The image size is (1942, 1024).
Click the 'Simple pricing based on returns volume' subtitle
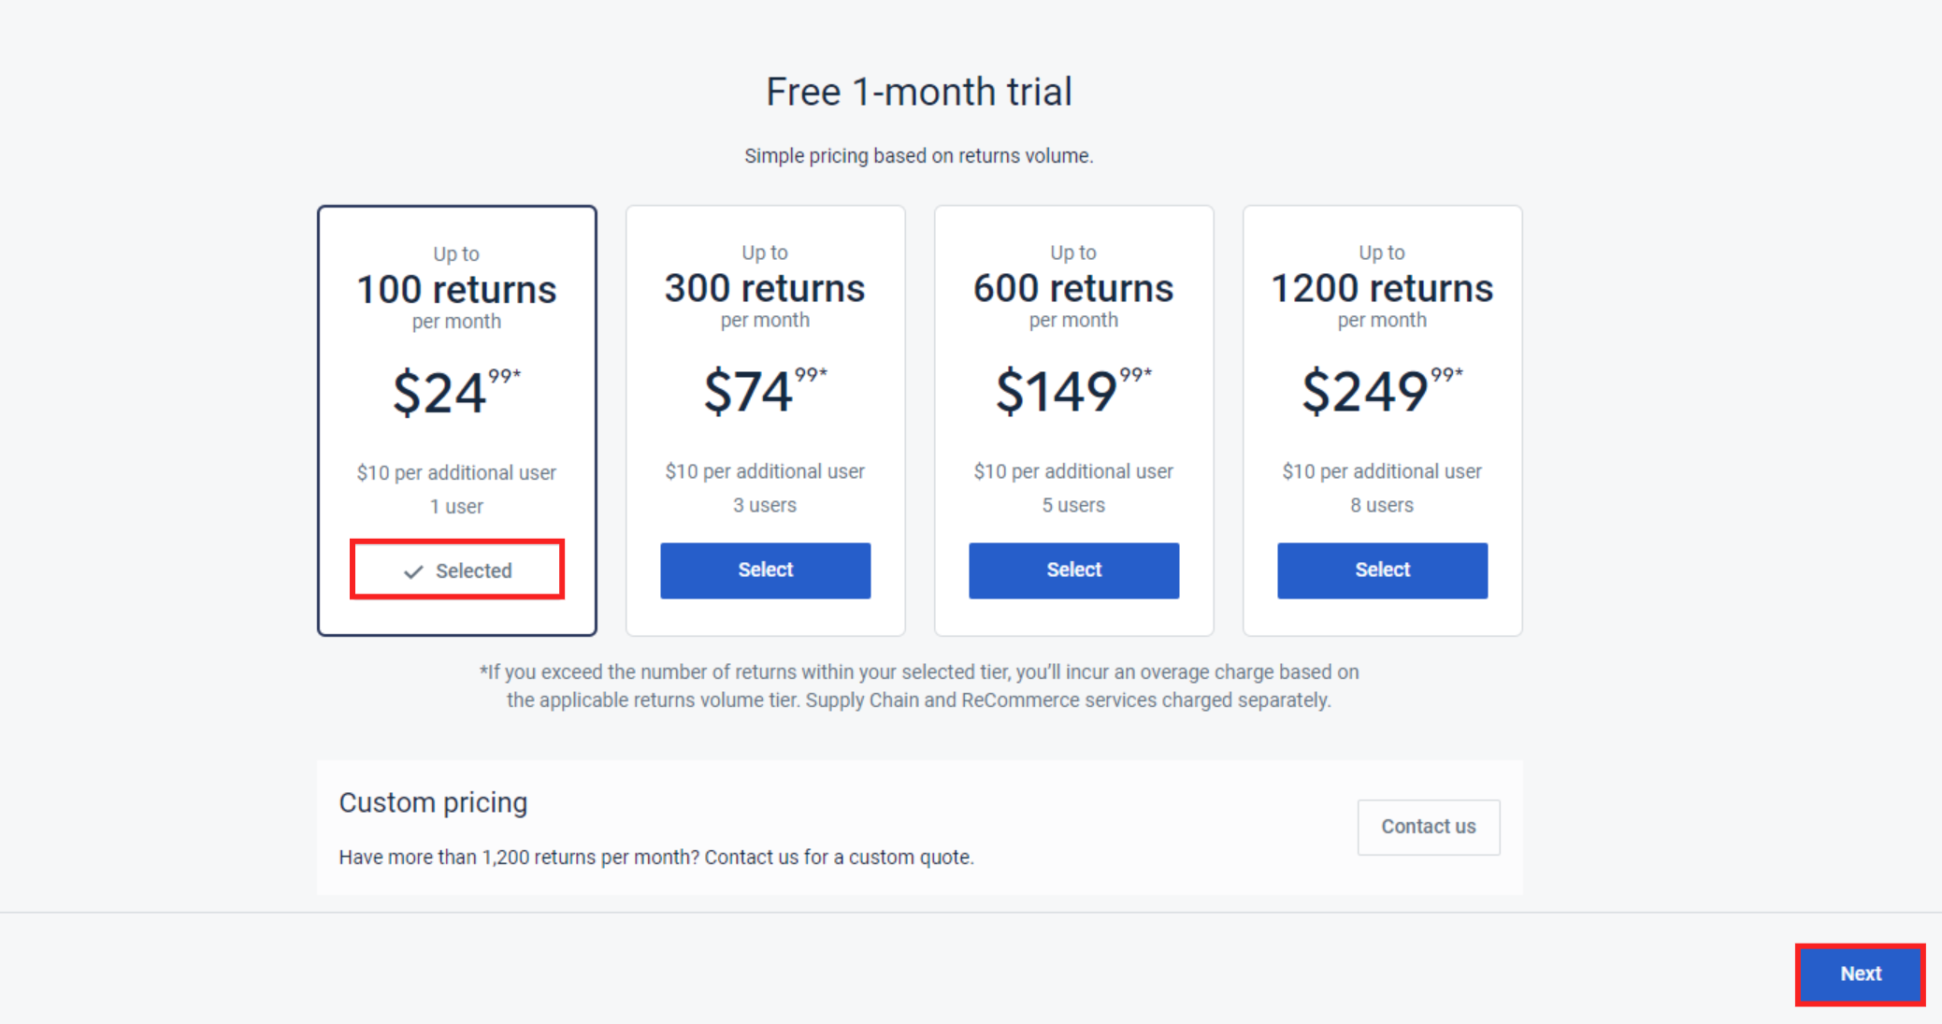coord(918,156)
